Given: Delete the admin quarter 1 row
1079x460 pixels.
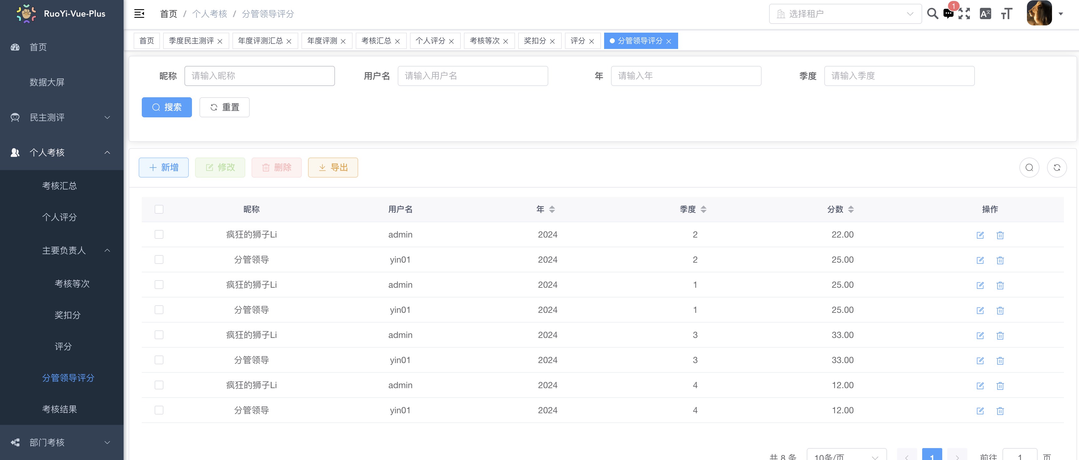Looking at the screenshot, I should [1000, 285].
